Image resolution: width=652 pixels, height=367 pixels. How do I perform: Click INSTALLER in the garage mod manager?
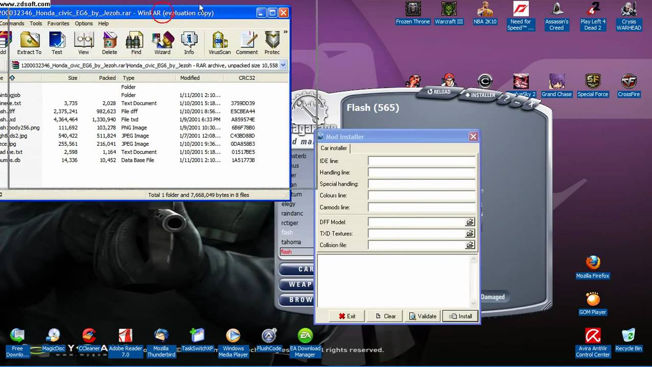pyautogui.click(x=480, y=95)
